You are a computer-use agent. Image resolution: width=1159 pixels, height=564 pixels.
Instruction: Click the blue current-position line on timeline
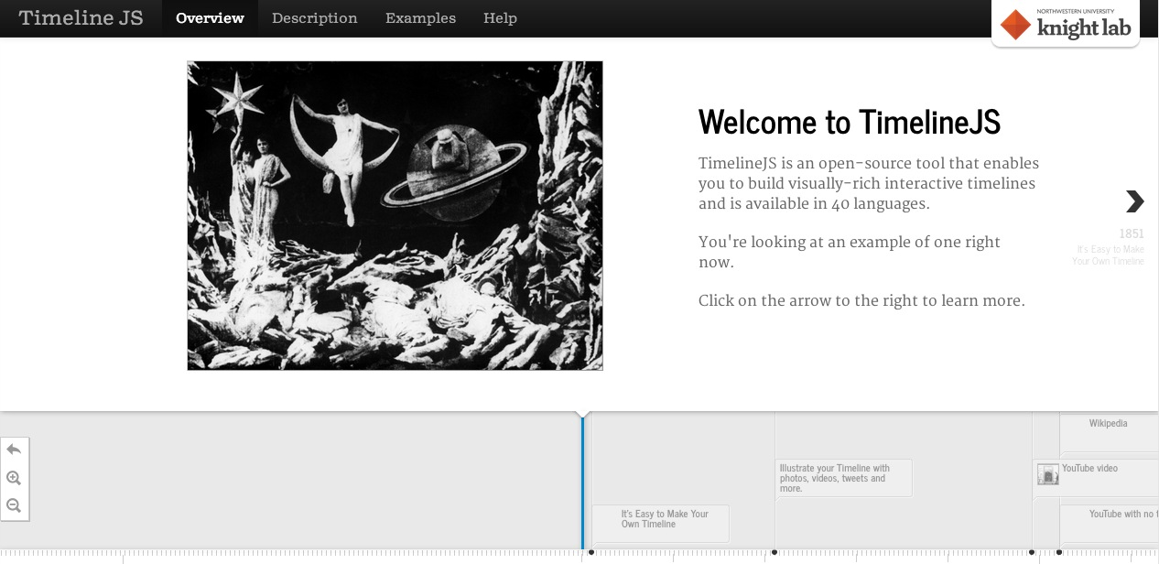click(582, 485)
